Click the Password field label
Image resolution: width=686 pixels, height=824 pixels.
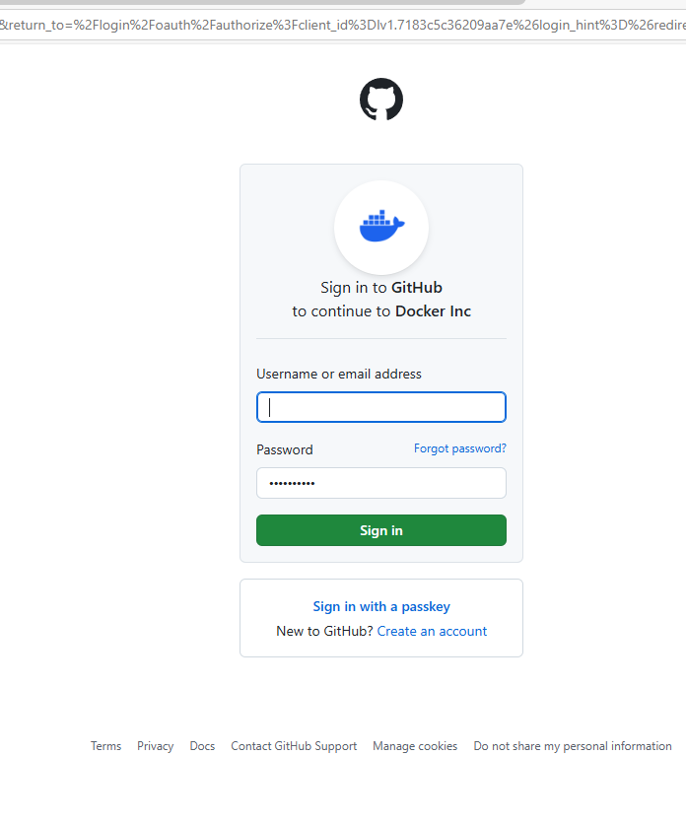pyautogui.click(x=285, y=449)
